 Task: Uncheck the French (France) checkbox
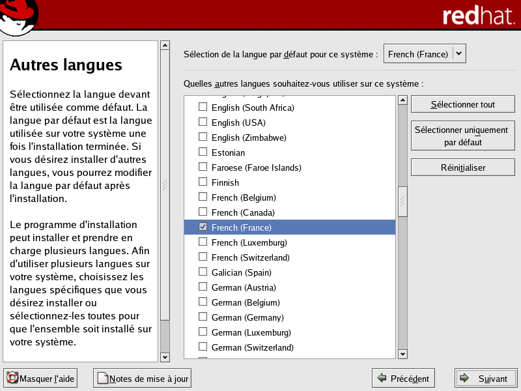(x=203, y=227)
